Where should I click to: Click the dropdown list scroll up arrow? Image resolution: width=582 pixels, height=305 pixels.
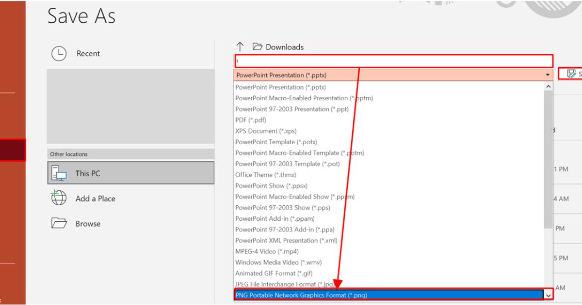[549, 86]
